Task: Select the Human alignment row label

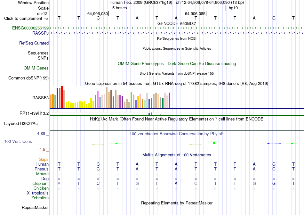Action: click(x=42, y=164)
